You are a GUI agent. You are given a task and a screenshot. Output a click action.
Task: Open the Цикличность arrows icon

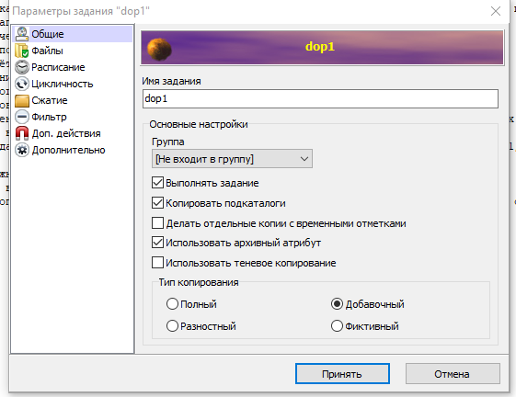click(22, 84)
